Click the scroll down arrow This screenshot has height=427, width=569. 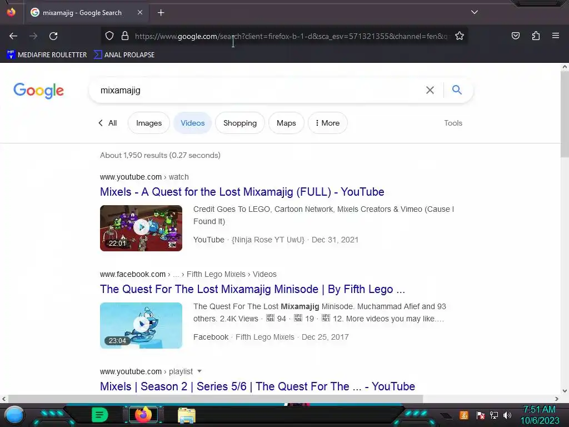click(565, 391)
